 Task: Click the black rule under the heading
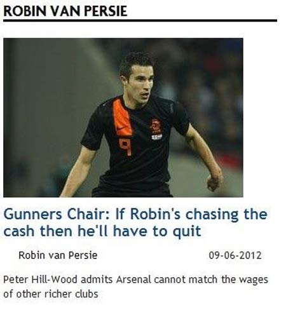[x=140, y=20]
